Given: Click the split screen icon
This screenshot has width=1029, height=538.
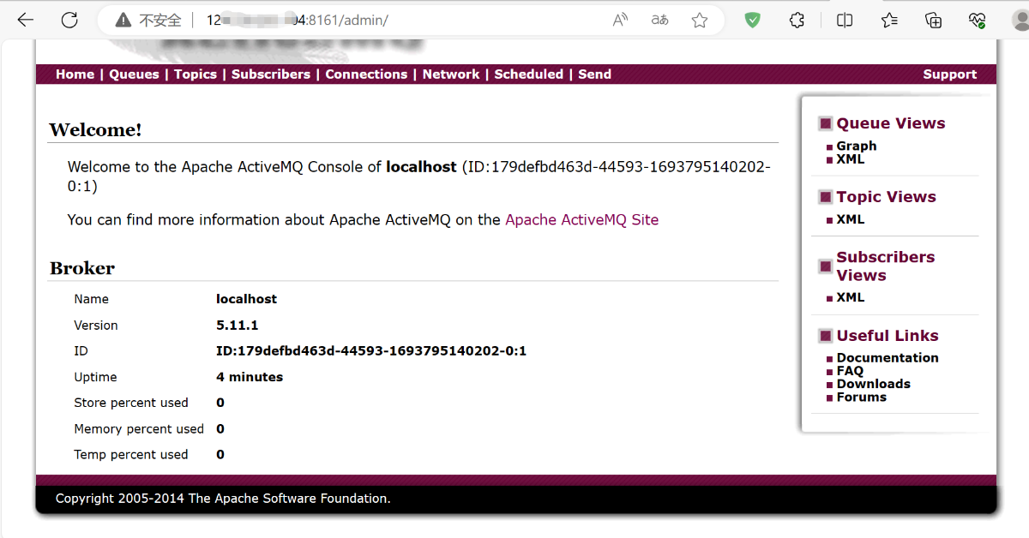Looking at the screenshot, I should (845, 20).
